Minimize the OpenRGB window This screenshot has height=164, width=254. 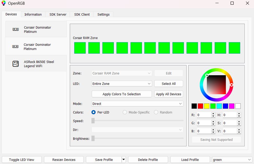217,3
